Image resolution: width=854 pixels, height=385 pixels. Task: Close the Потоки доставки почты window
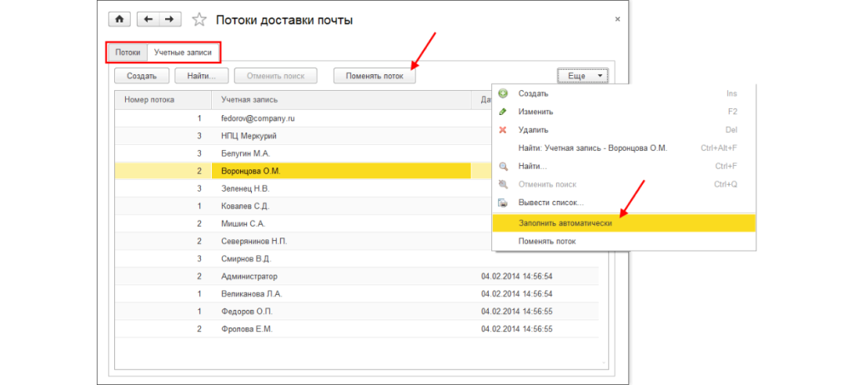pyautogui.click(x=616, y=18)
